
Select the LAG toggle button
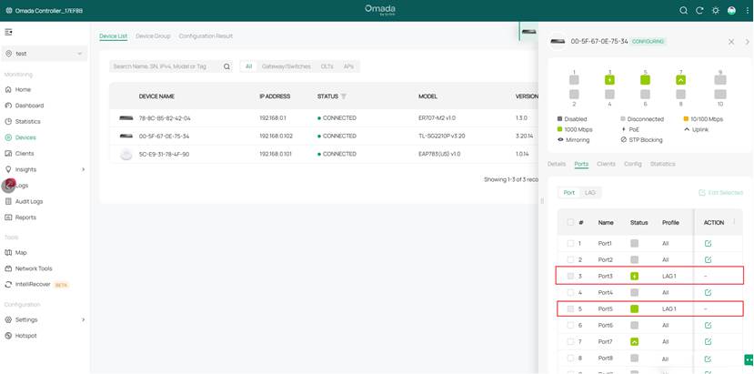pyautogui.click(x=590, y=193)
